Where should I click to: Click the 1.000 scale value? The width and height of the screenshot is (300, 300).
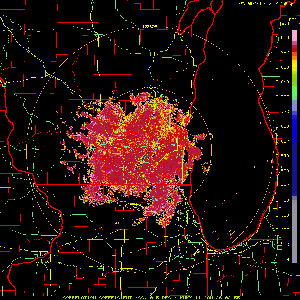coord(282,37)
